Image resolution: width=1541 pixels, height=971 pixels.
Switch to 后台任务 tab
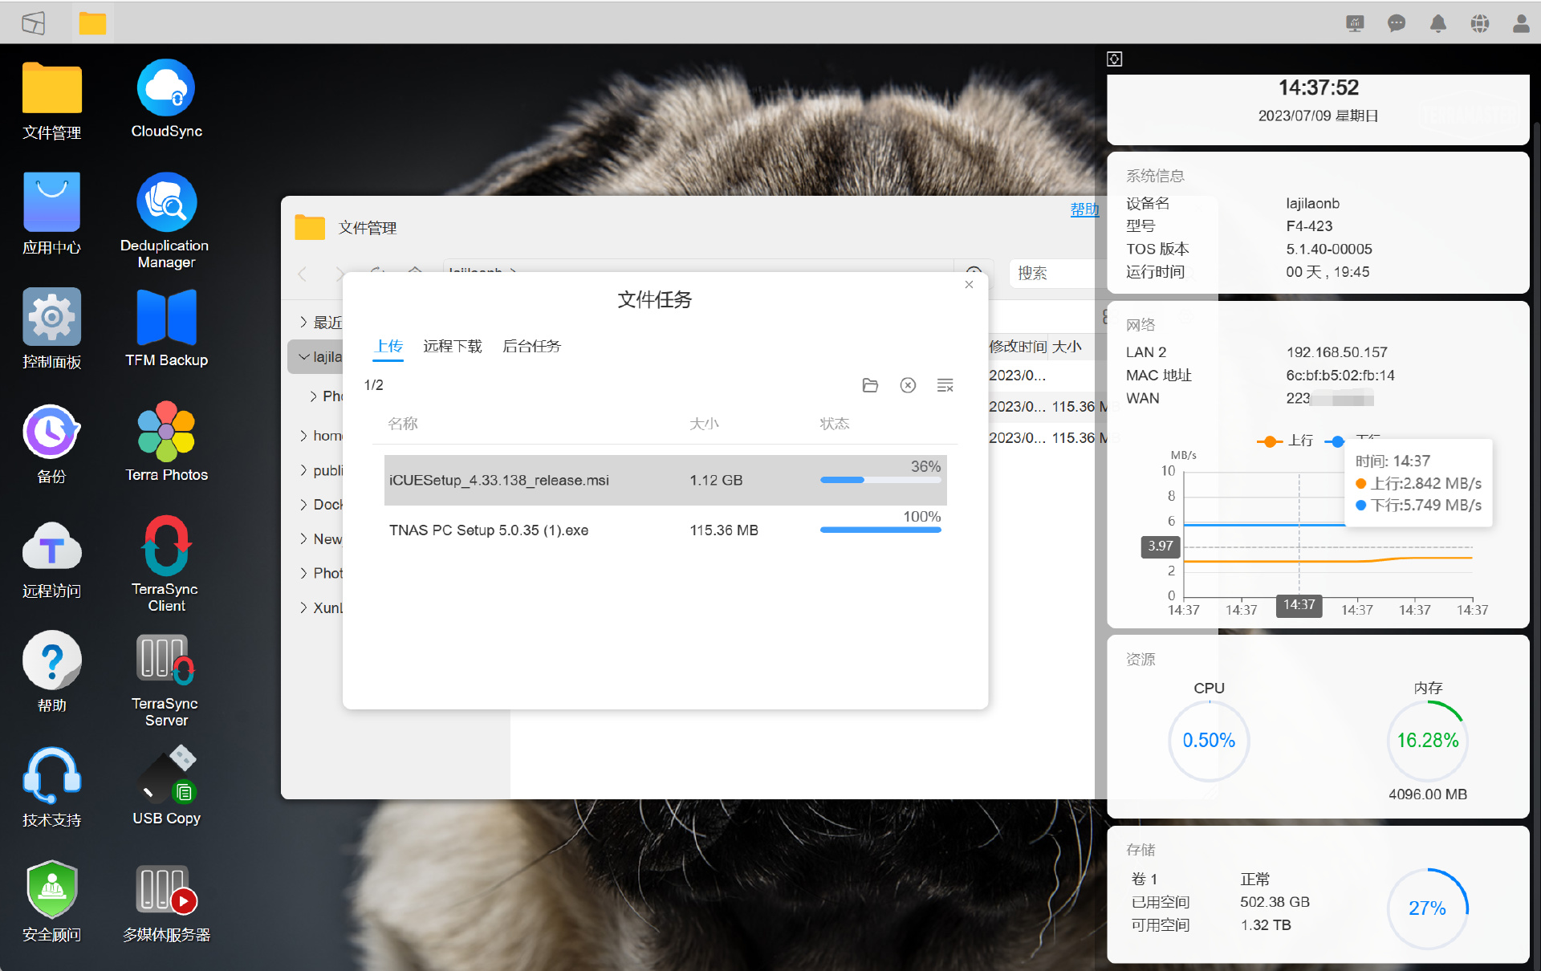pyautogui.click(x=531, y=346)
